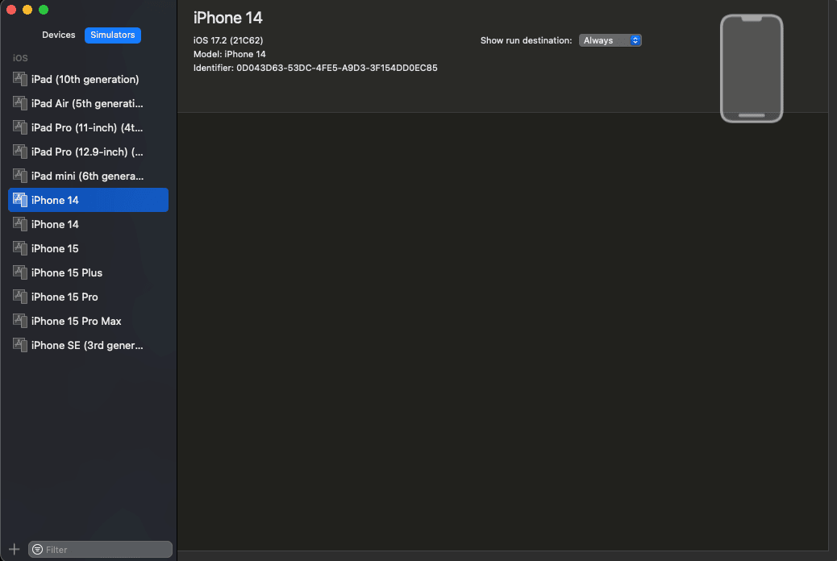Image resolution: width=837 pixels, height=561 pixels.
Task: Select the highlighted iPhone 14 row
Action: coord(88,200)
